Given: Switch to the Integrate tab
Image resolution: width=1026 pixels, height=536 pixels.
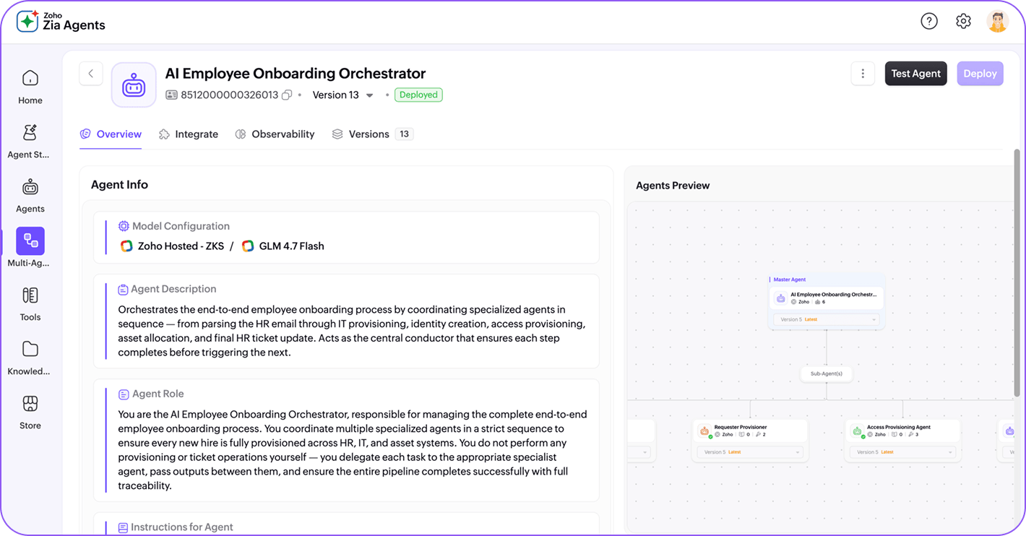Looking at the screenshot, I should 189,134.
